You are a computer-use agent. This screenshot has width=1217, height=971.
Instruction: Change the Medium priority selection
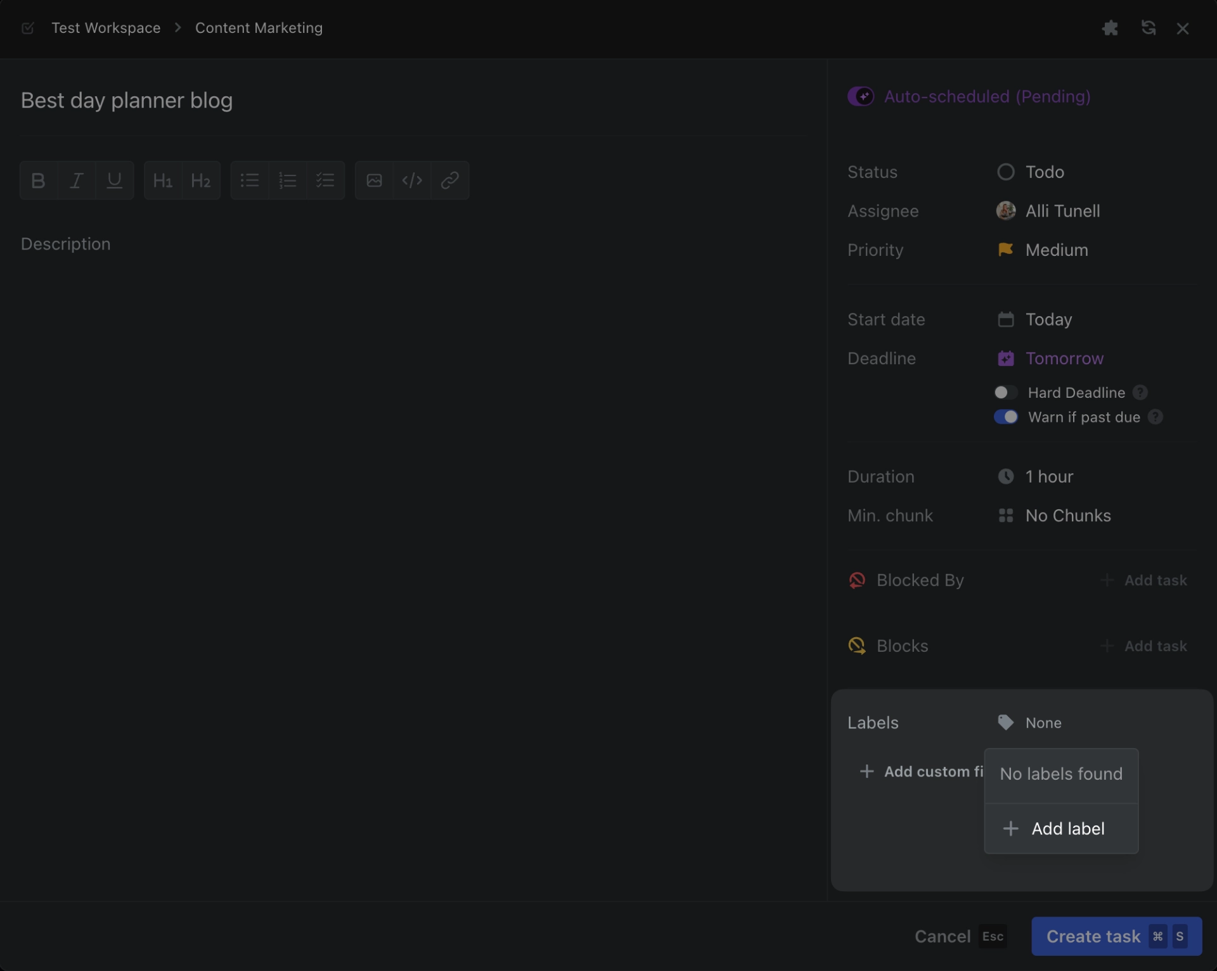pos(1056,250)
